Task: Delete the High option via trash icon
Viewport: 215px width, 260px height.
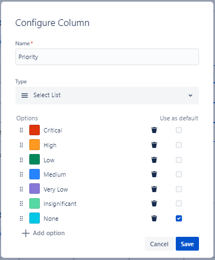Action: click(154, 145)
